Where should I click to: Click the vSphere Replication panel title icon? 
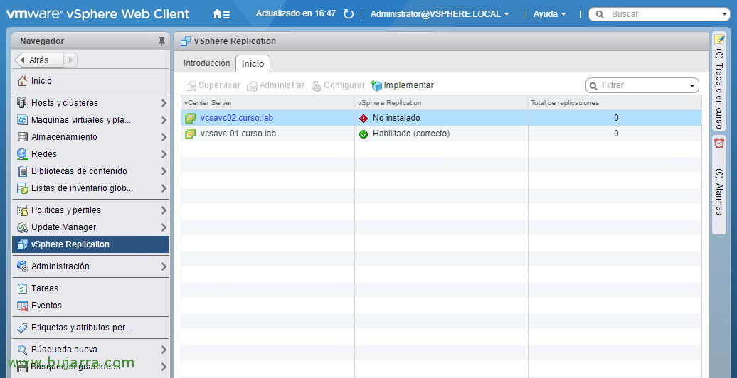coord(186,41)
